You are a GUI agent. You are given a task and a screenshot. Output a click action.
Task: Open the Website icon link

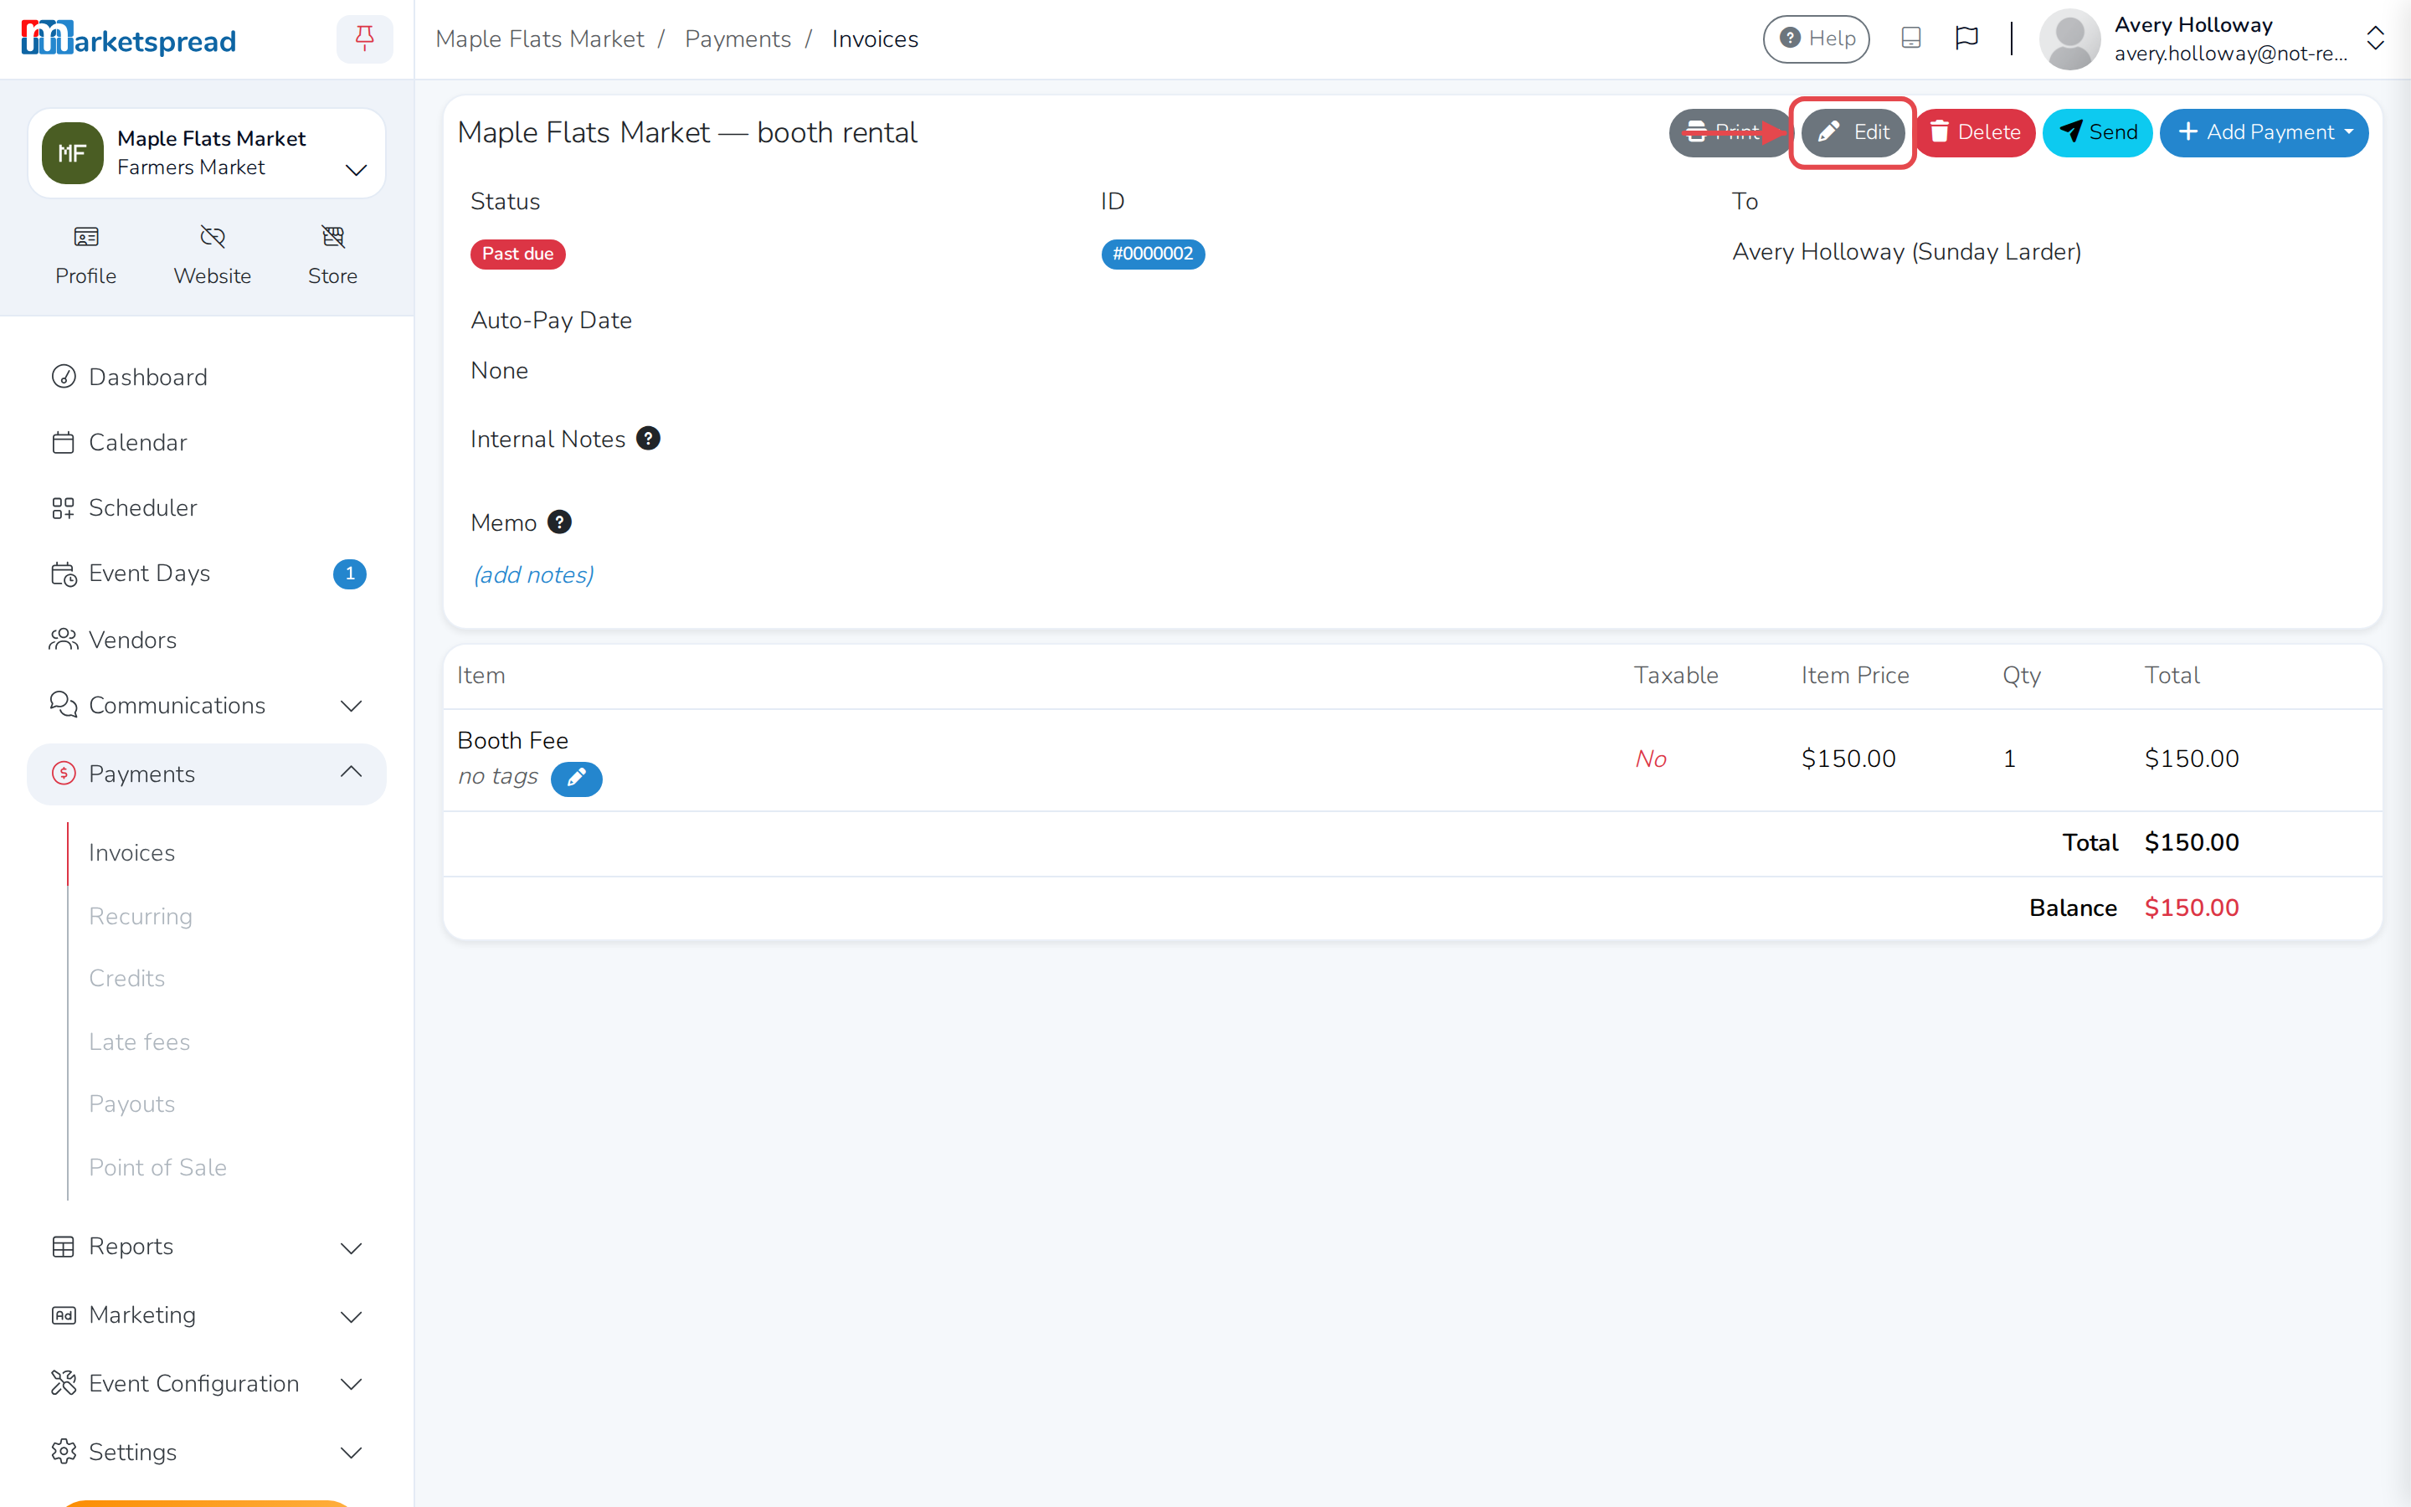[x=212, y=255]
